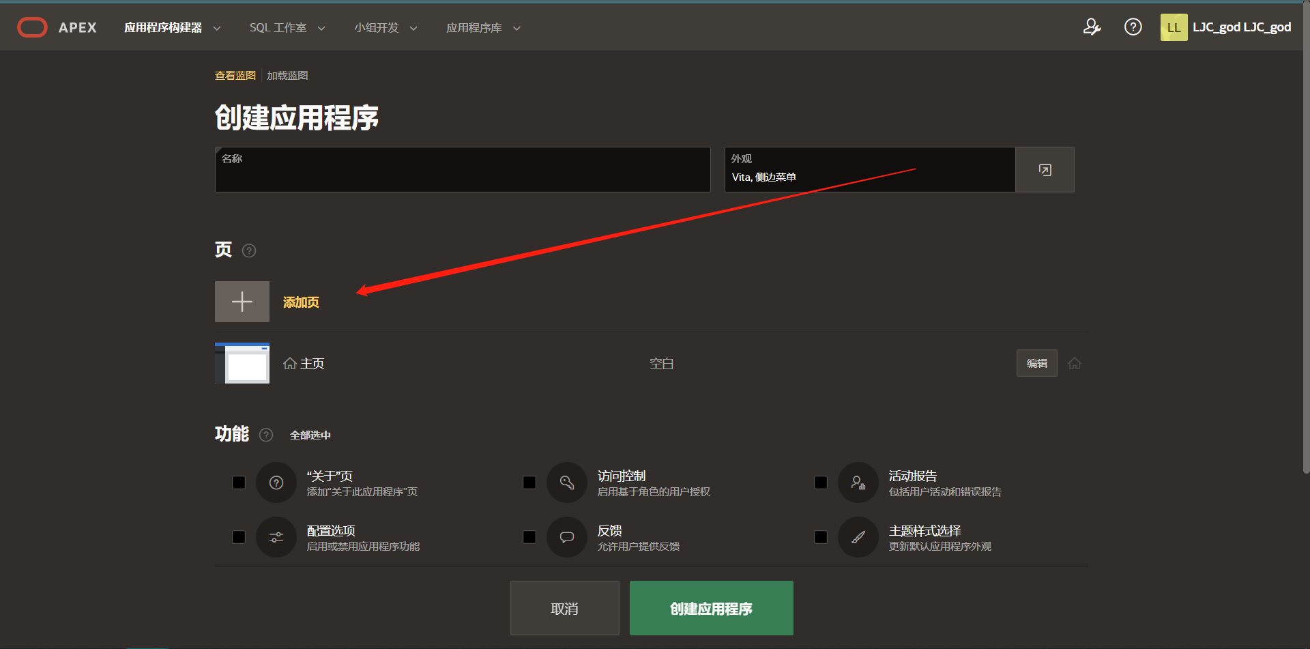Click the 反馈 speech bubble icon
1310x649 pixels.
pyautogui.click(x=567, y=537)
